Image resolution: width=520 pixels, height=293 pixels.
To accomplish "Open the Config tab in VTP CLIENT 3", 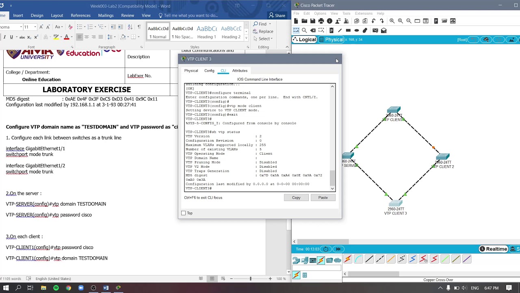I will (209, 71).
